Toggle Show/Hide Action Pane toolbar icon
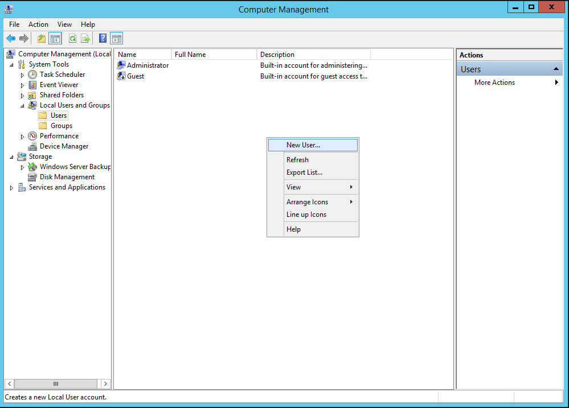Viewport: 569px width, 408px height. pyautogui.click(x=117, y=38)
